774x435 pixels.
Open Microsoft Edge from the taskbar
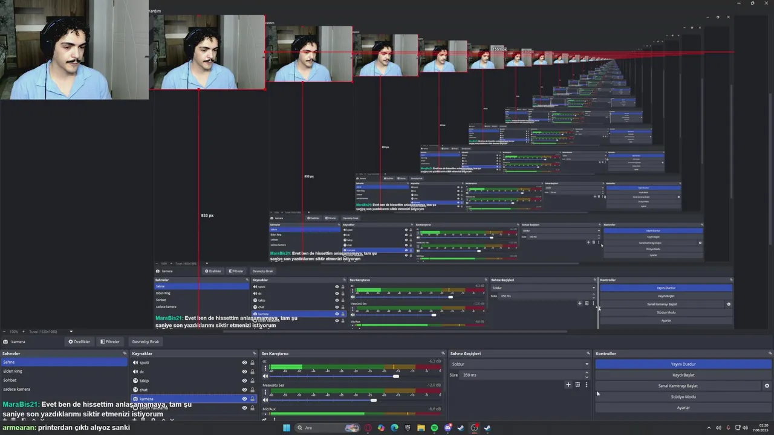394,428
